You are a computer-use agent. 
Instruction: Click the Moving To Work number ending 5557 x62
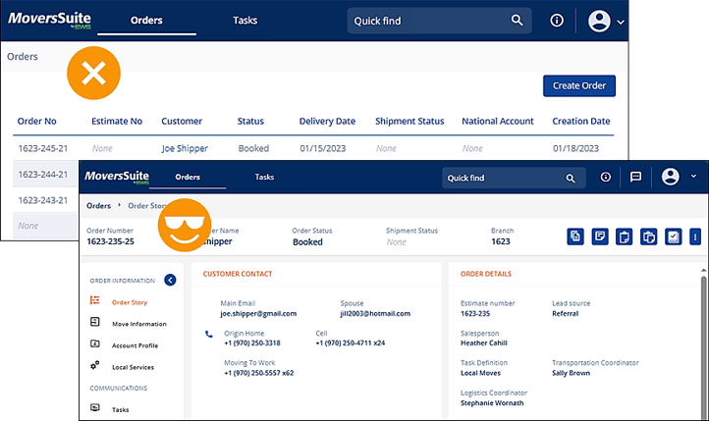point(259,373)
